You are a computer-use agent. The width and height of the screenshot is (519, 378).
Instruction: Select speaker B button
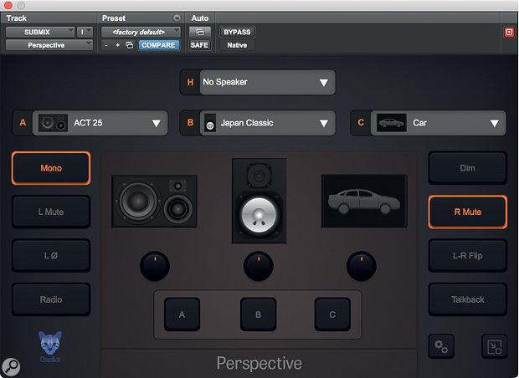pos(258,314)
